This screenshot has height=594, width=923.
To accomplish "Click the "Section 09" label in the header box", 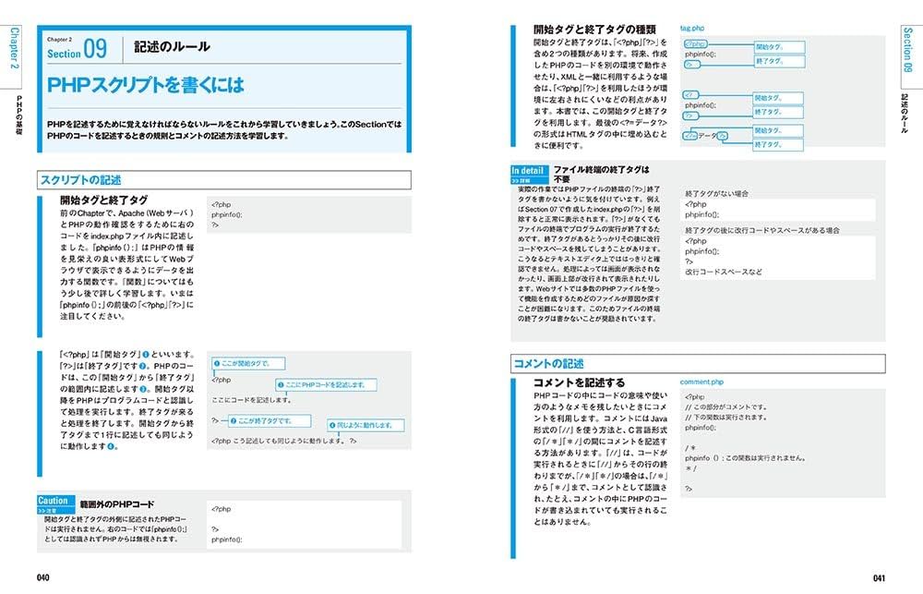I will click(78, 49).
